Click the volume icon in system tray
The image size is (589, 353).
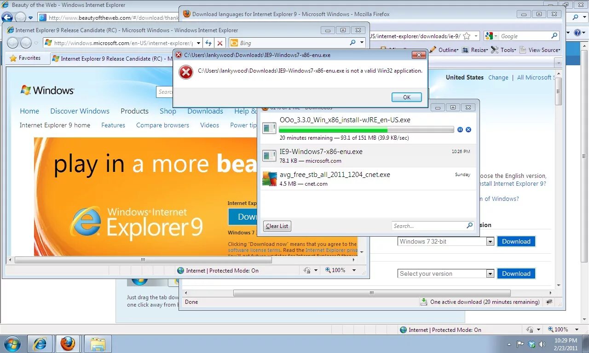tap(542, 344)
